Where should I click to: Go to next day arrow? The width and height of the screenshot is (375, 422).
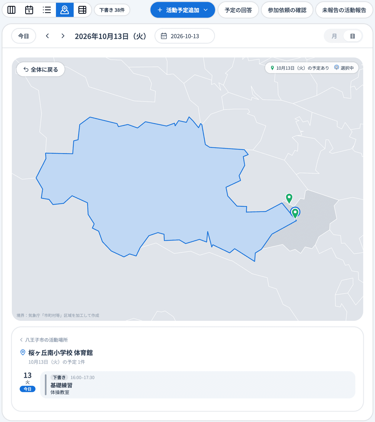pyautogui.click(x=63, y=36)
